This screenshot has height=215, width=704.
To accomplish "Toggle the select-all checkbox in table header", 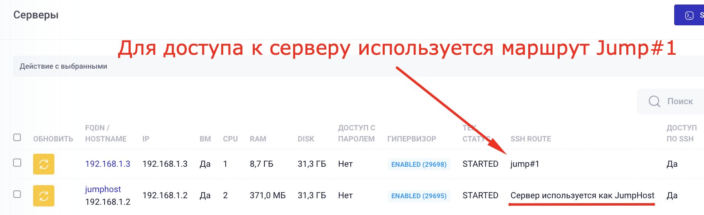I will pyautogui.click(x=17, y=137).
